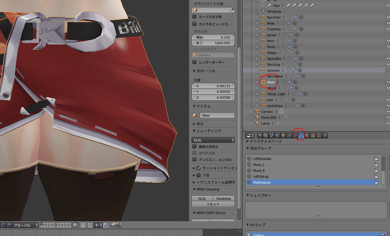
Task: Collapse the アイテム panel
Action: coord(194,106)
